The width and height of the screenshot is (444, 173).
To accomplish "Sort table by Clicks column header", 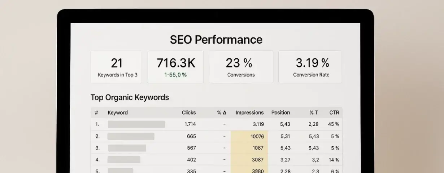I will [x=189, y=112].
